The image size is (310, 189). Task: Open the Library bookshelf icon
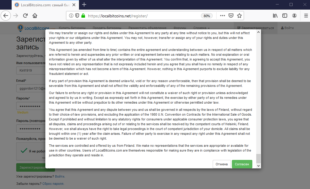tap(275, 16)
